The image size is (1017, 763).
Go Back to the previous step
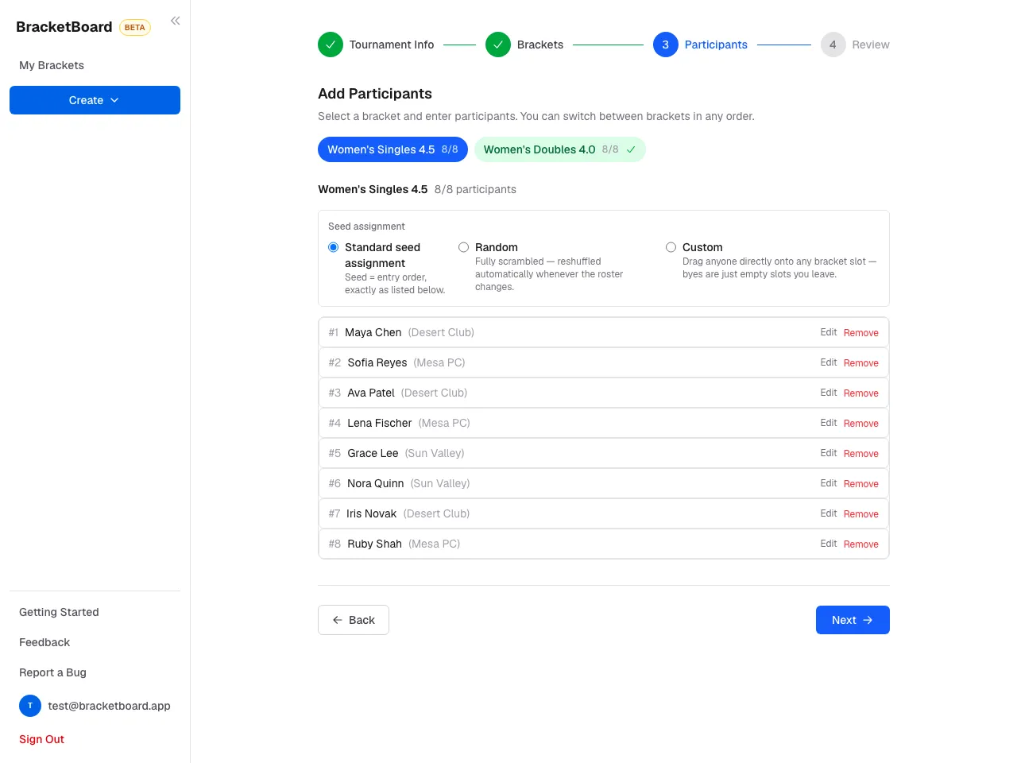point(354,620)
